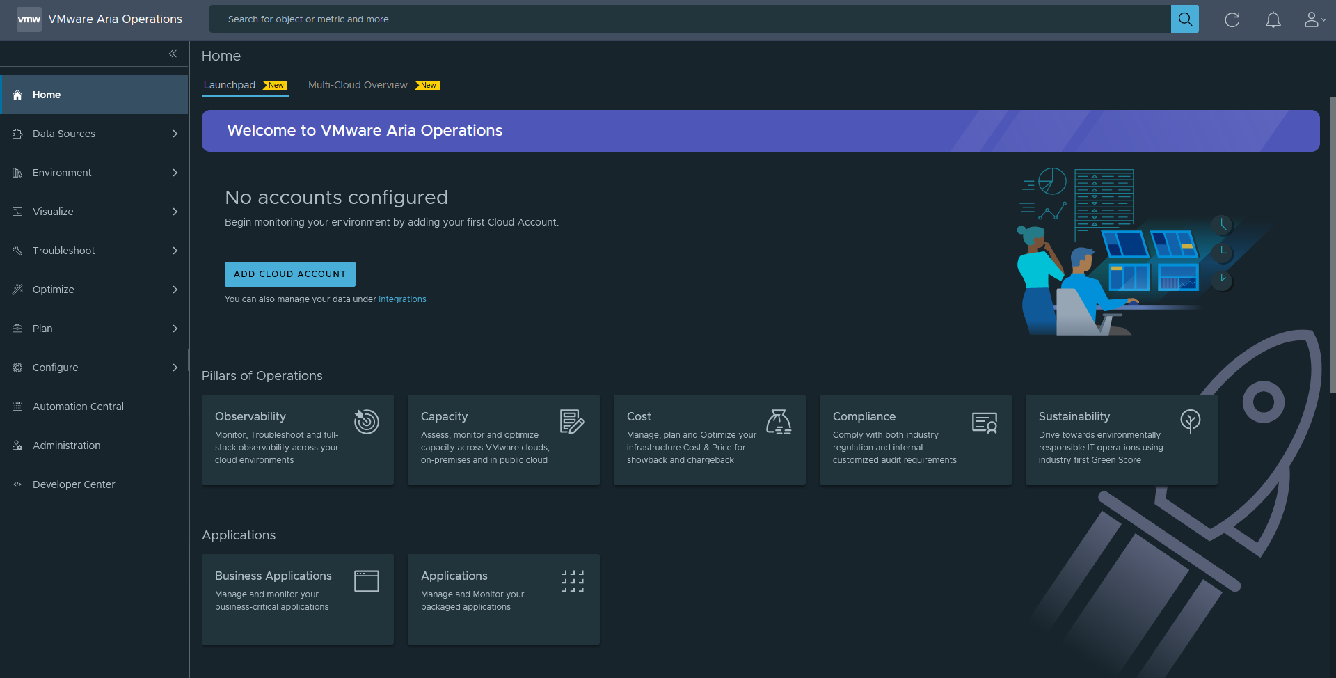Follow the Integrations link

(x=402, y=299)
